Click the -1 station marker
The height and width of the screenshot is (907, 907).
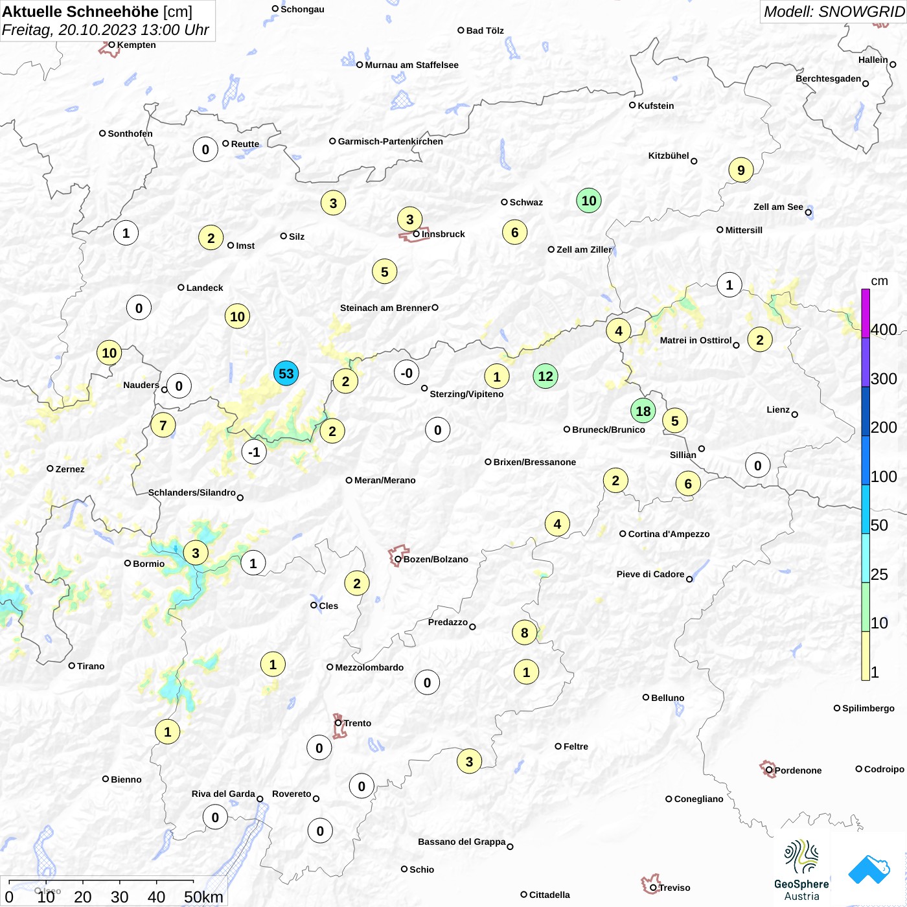[x=254, y=452]
